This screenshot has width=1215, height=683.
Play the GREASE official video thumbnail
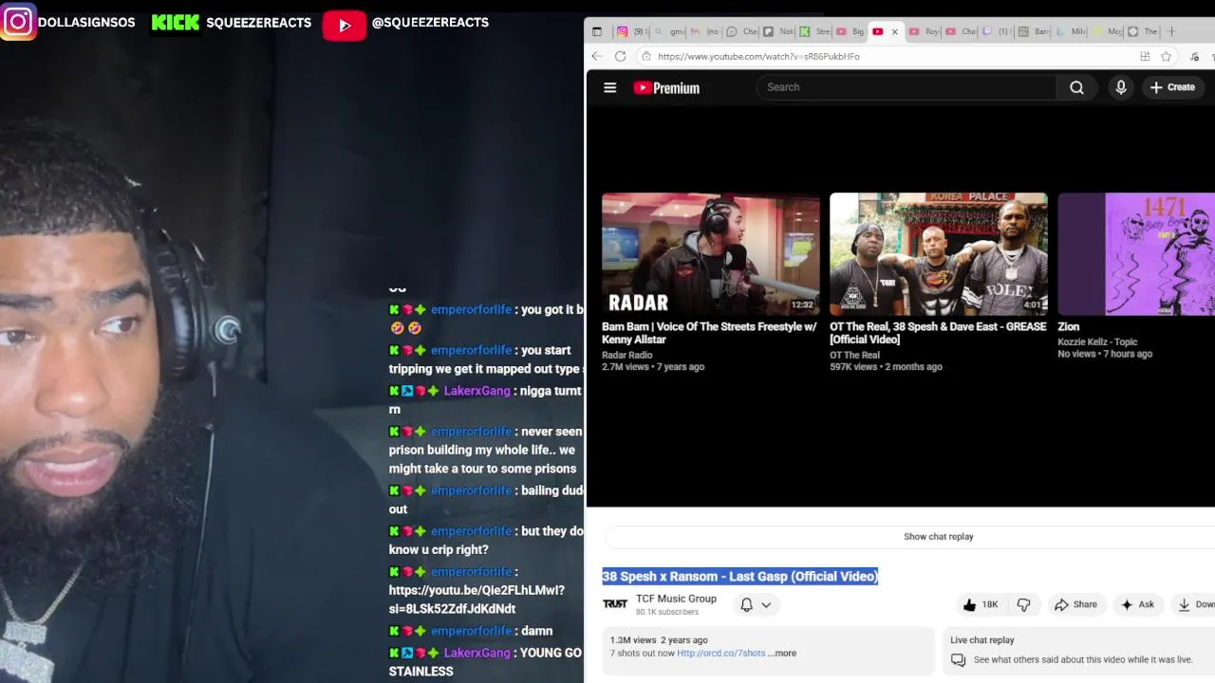939,254
